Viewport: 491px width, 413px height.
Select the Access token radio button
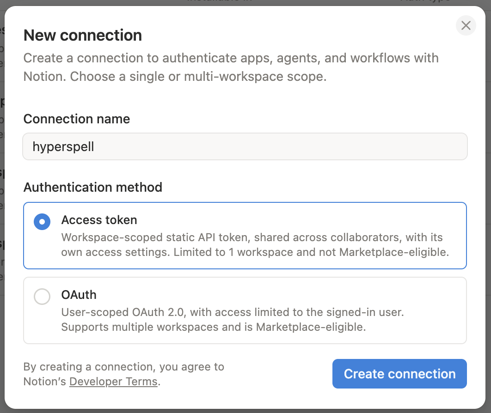pyautogui.click(x=42, y=222)
